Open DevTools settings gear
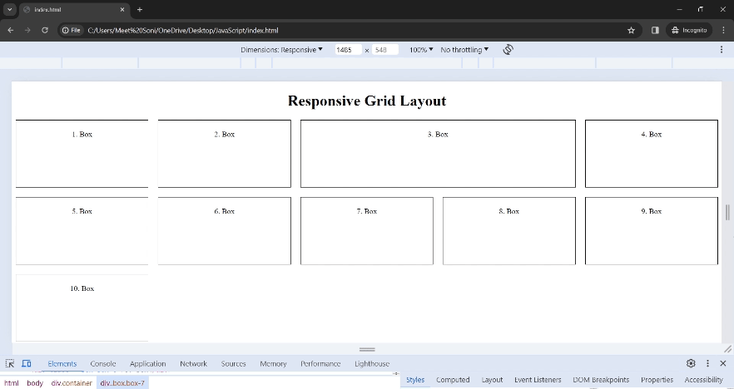734x389 pixels. 691,363
